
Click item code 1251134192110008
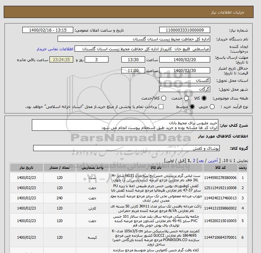[220, 188]
